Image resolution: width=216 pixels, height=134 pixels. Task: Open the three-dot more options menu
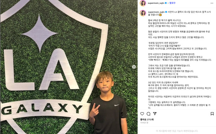212,3
